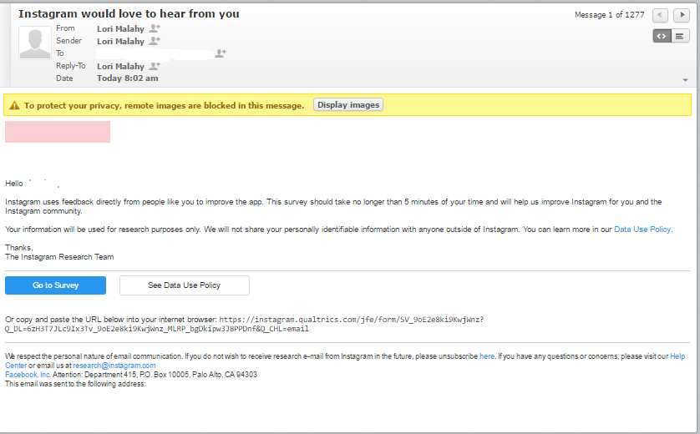Click the blue Go to Survey button
The width and height of the screenshot is (700, 434).
point(55,285)
